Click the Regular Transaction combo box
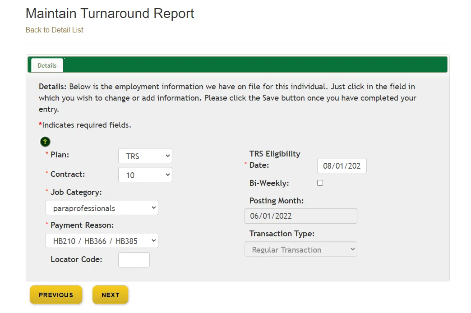Viewport: 471px width, 313px height. pyautogui.click(x=300, y=249)
